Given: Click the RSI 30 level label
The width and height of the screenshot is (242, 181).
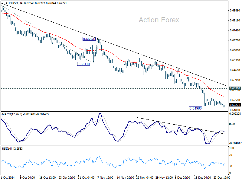Looking at the screenshot, I should coord(231,166).
